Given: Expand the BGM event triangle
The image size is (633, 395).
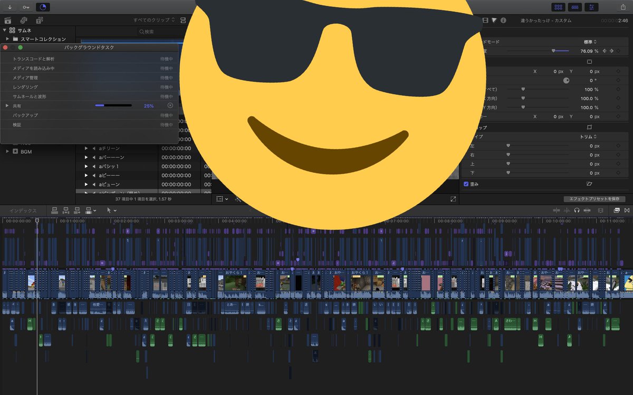Looking at the screenshot, I should (x=8, y=151).
